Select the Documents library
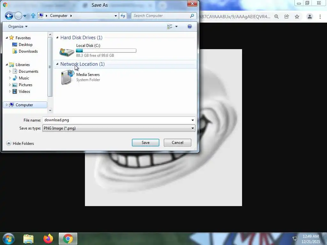This screenshot has height=245, width=327. 28,71
